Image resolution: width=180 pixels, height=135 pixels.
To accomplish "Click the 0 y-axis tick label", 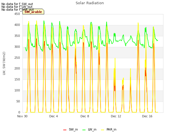I will (19, 112).
